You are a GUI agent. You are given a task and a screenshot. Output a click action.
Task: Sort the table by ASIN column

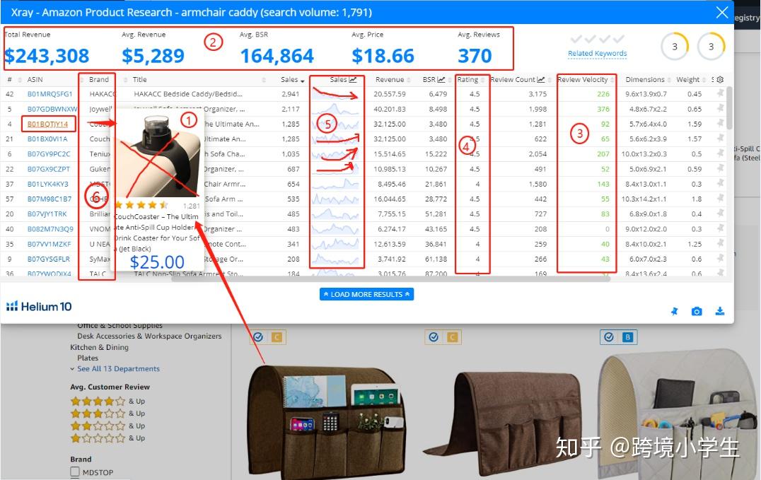point(35,80)
